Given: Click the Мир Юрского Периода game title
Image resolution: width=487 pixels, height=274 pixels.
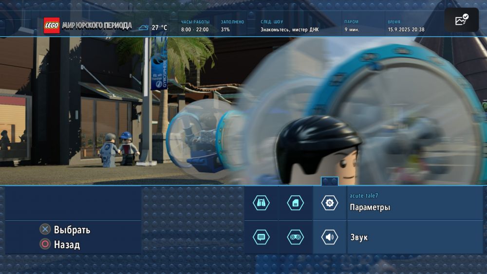Looking at the screenshot, I should [x=97, y=25].
